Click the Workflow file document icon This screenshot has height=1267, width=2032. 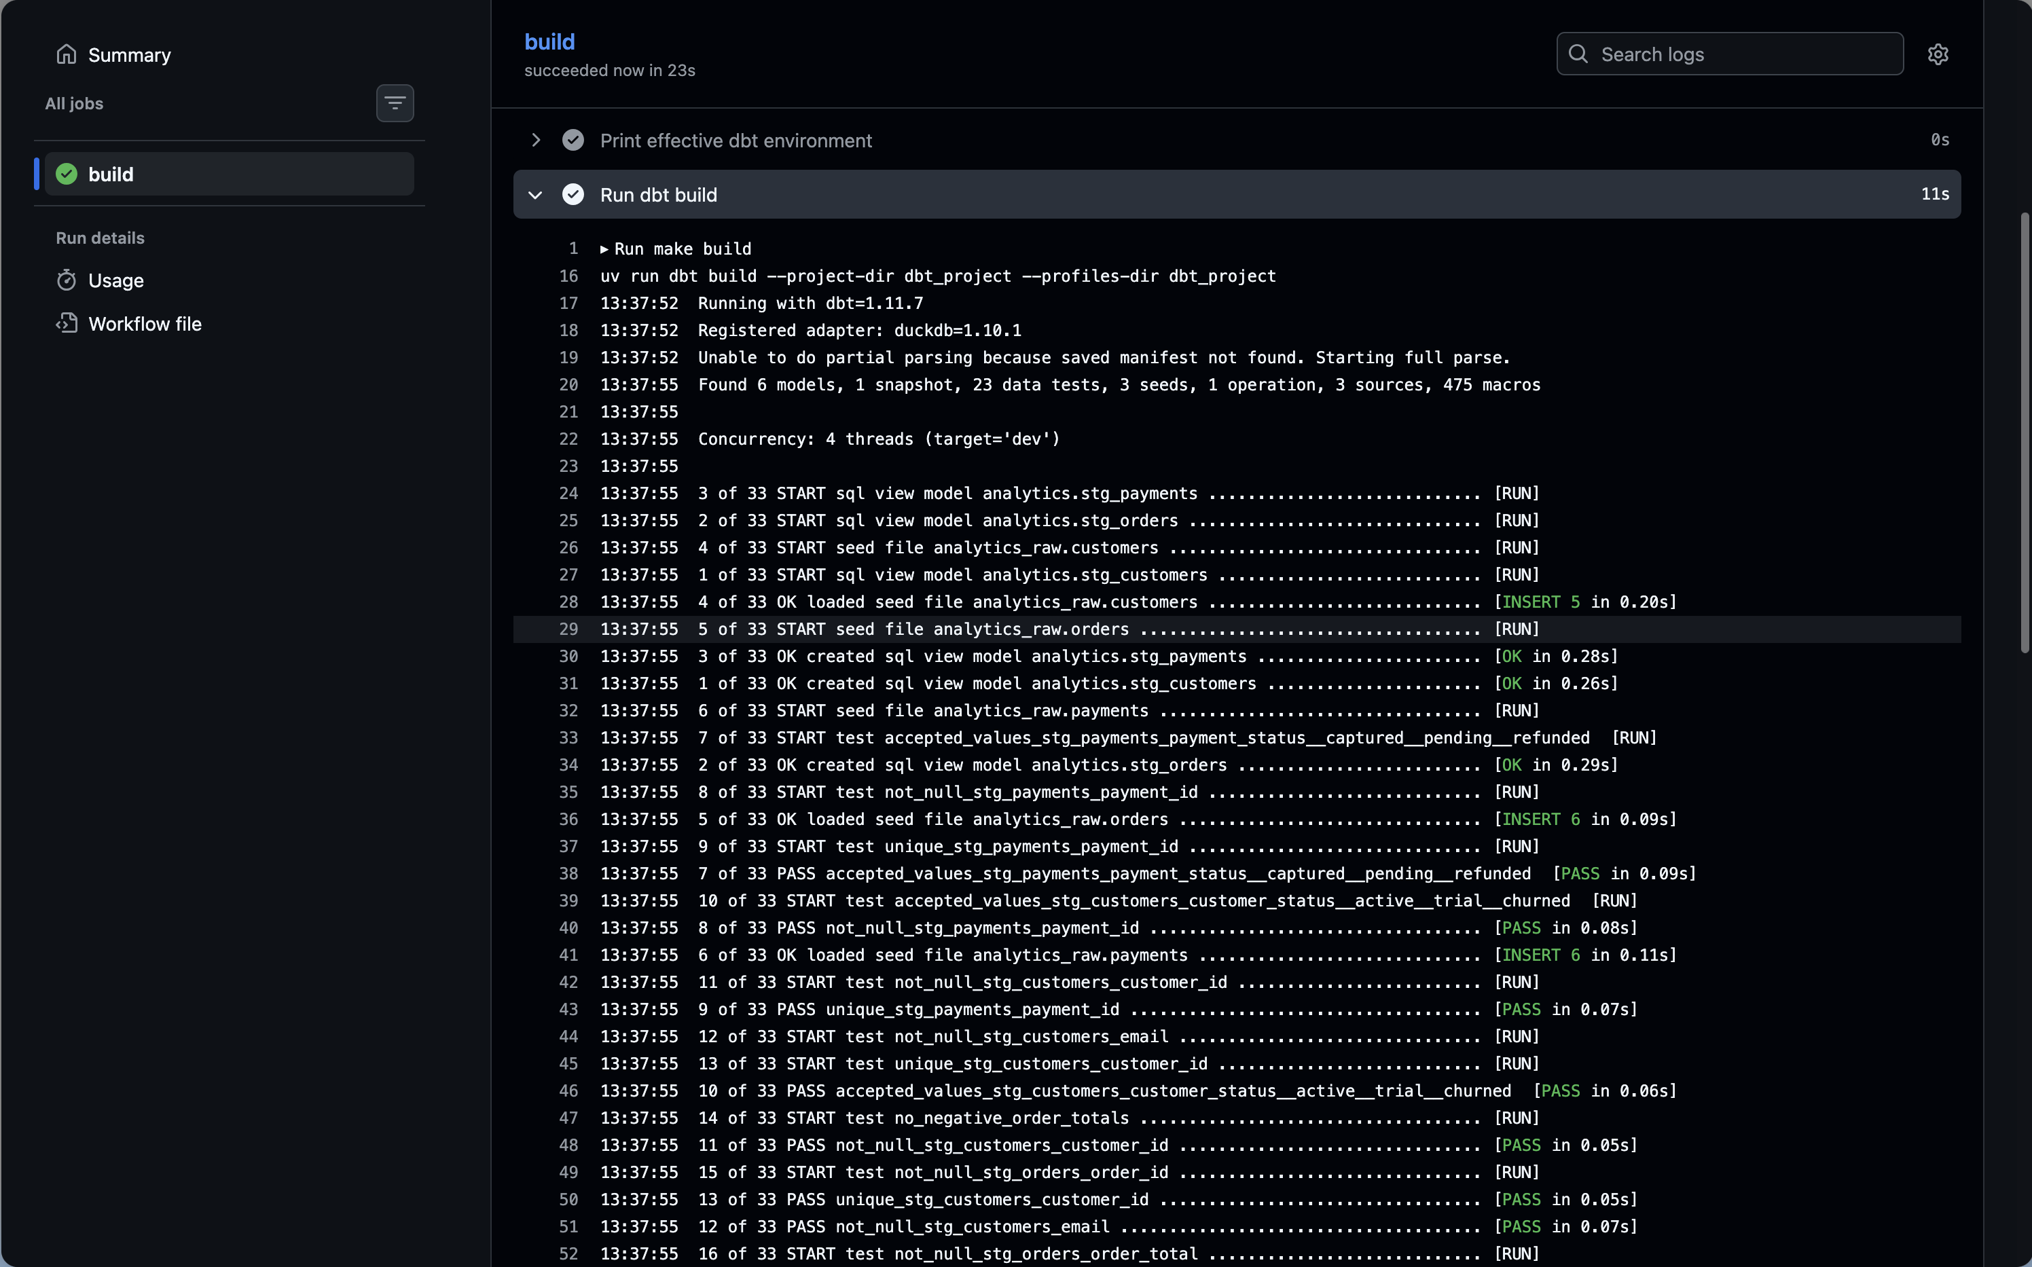[x=67, y=323]
